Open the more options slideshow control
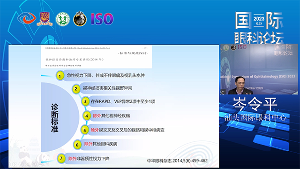 (x=40, y=164)
